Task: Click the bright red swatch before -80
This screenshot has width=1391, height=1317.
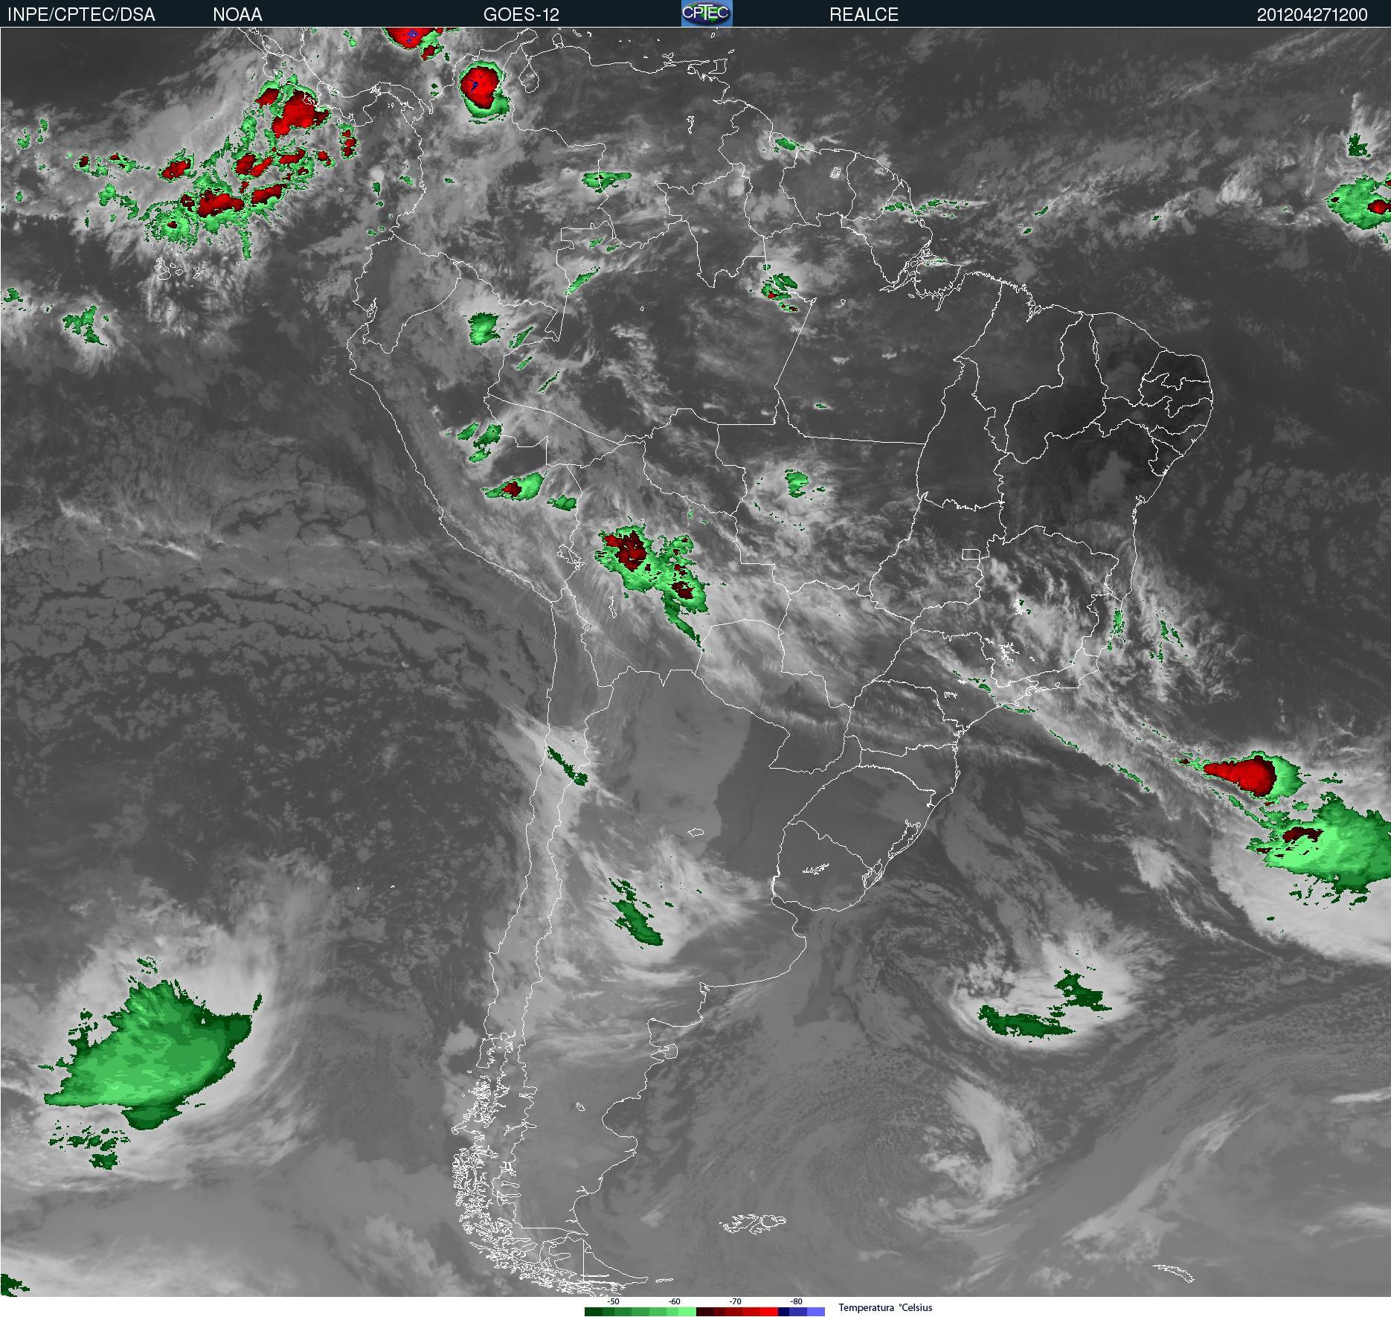Action: 769,1312
